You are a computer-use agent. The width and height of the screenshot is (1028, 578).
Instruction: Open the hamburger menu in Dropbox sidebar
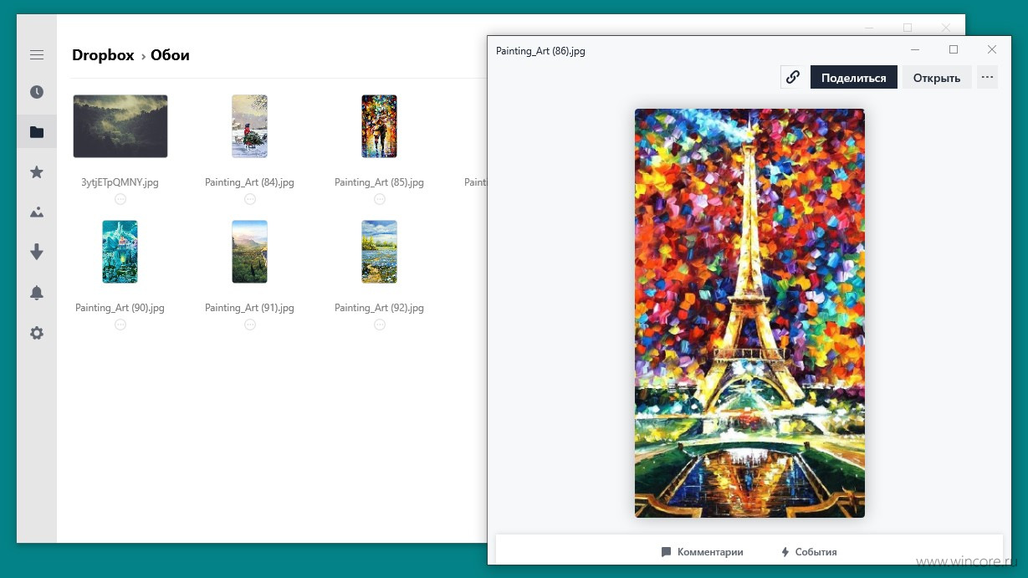37,55
